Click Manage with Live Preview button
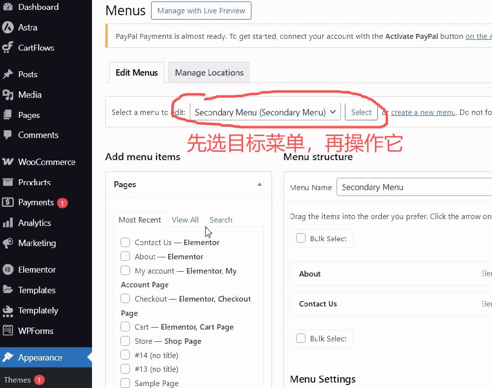Screen dimensions: 492x388 tap(201, 11)
